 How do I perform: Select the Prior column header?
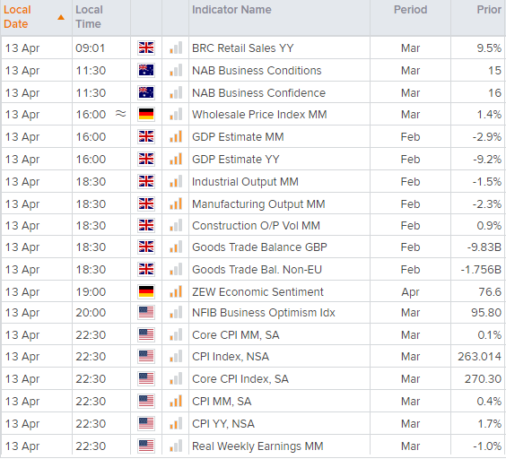click(489, 10)
